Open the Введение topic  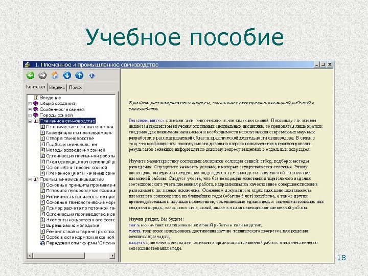[x=51, y=98]
